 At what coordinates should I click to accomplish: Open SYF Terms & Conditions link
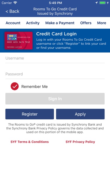click(30, 142)
